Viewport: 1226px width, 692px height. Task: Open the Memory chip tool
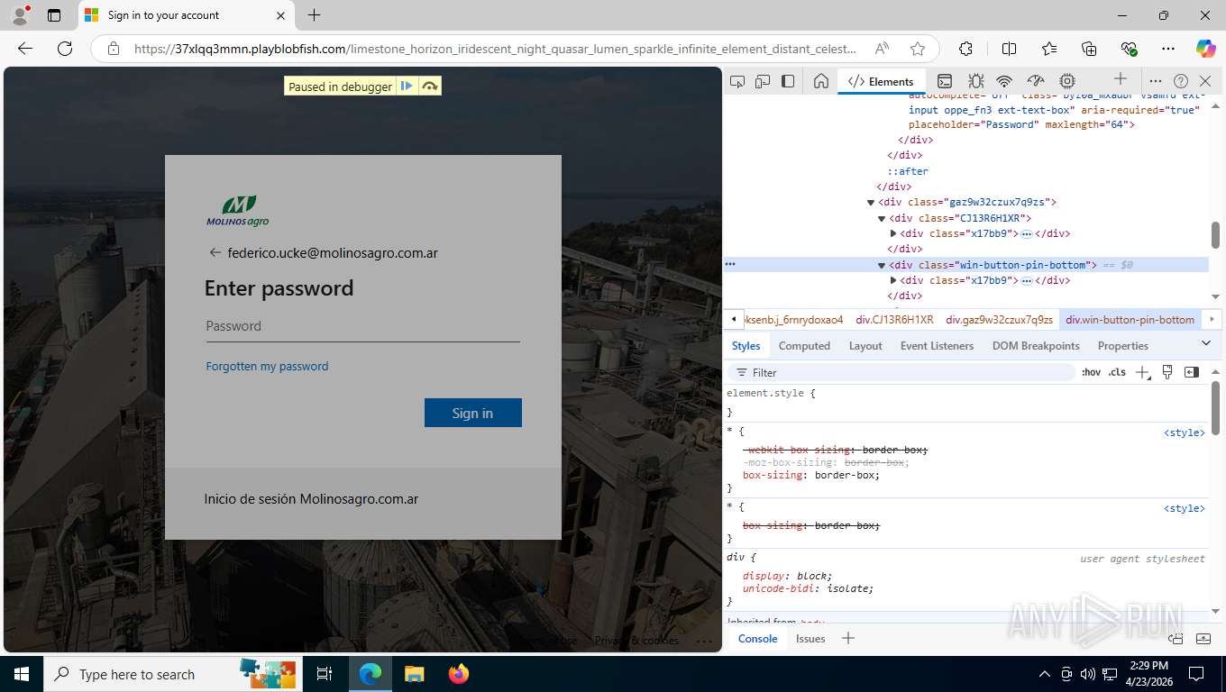pos(1067,81)
